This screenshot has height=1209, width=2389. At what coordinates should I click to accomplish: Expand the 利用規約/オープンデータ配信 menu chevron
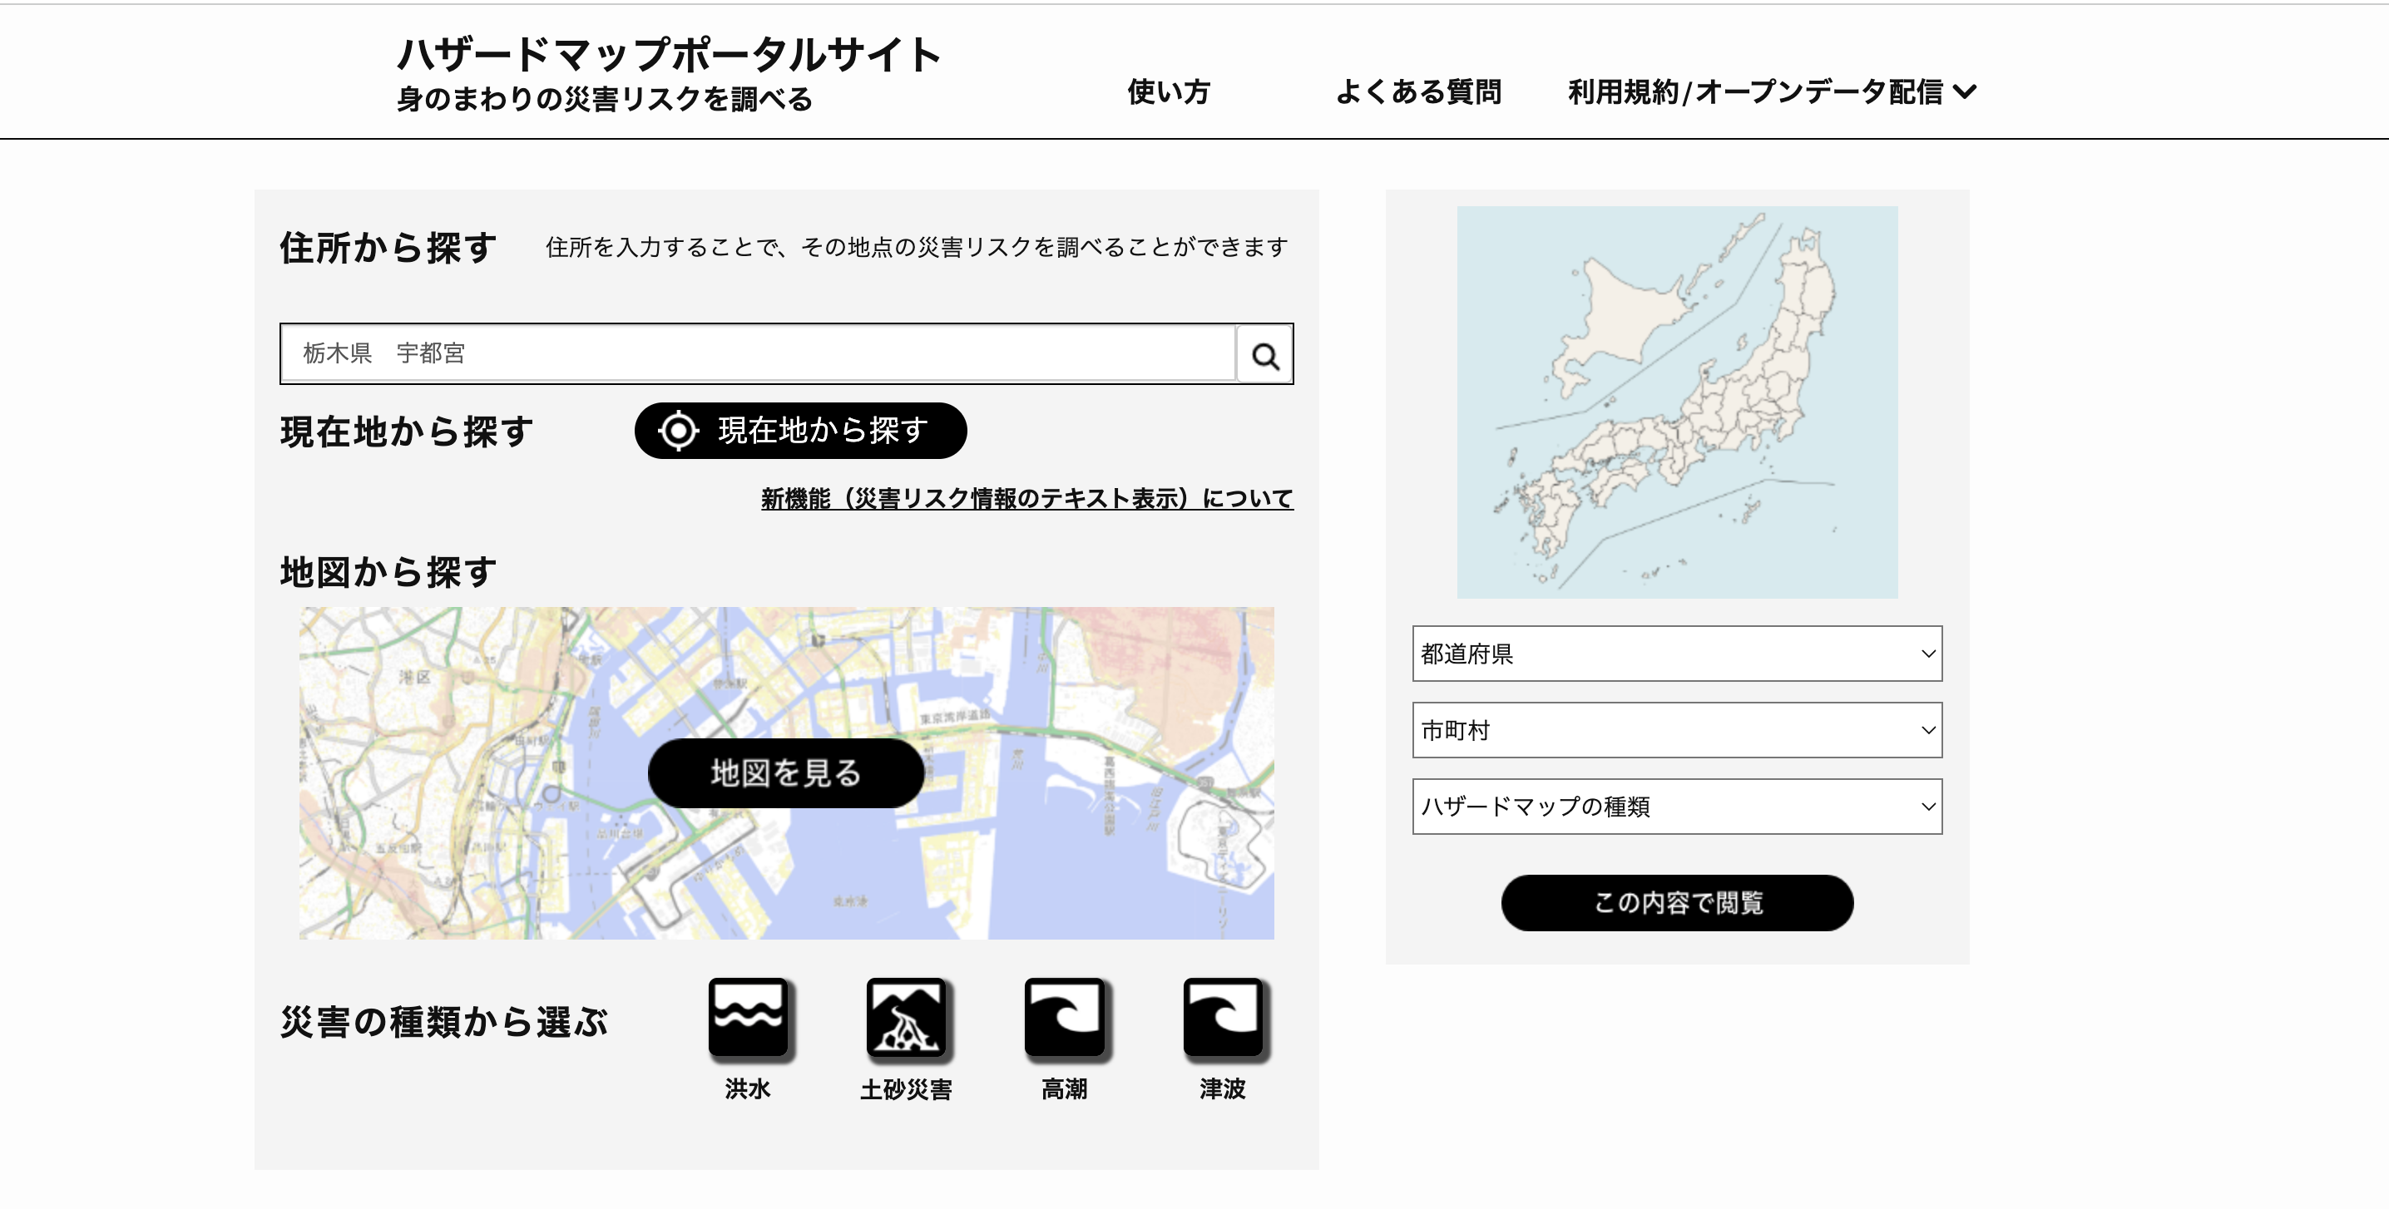pyautogui.click(x=1964, y=91)
